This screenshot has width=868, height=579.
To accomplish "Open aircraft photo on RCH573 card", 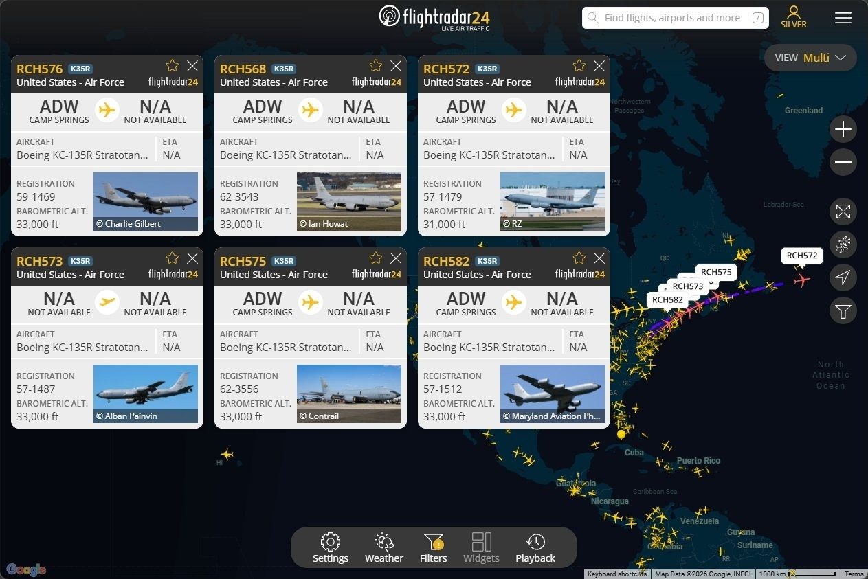I will point(145,394).
